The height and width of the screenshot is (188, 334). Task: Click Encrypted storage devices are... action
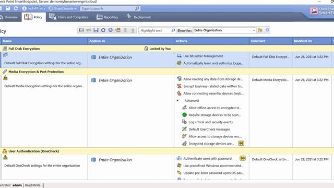click(x=211, y=144)
